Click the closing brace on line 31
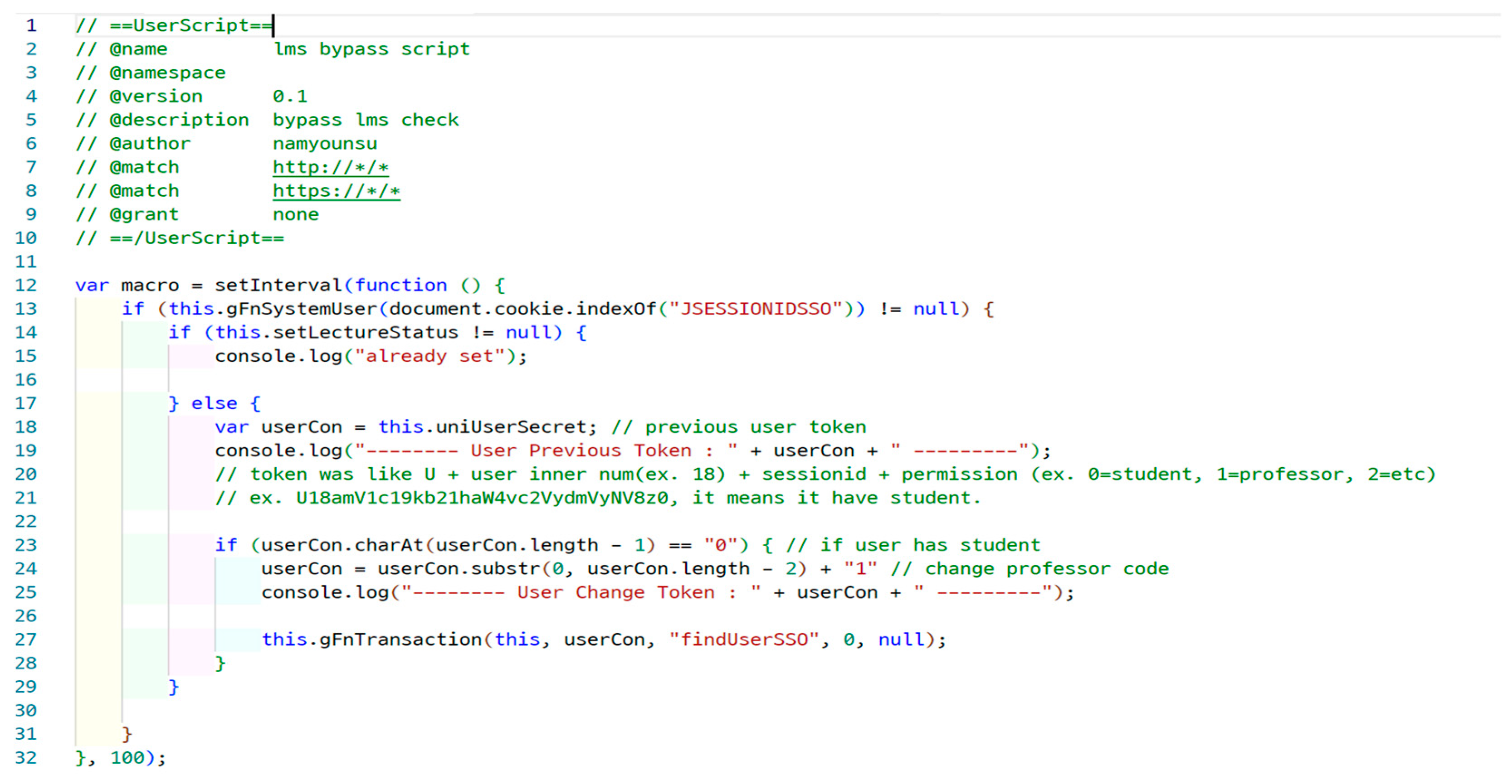Image resolution: width=1508 pixels, height=780 pixels. click(127, 734)
